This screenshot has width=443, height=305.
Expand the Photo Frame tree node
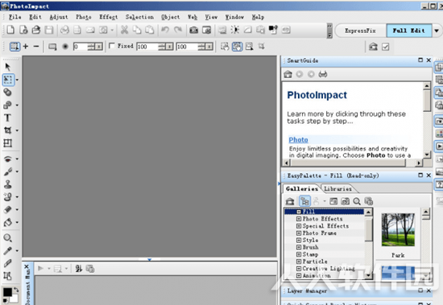(299, 233)
